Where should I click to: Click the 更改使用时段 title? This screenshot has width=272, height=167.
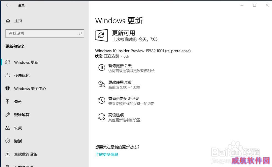(x=120, y=82)
